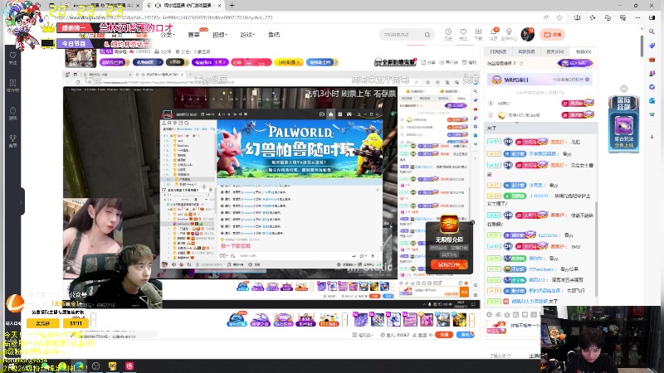Screen dimensions: 664x373
Task: Open the Edge sidebar shopping tag icon
Action: pos(652,46)
